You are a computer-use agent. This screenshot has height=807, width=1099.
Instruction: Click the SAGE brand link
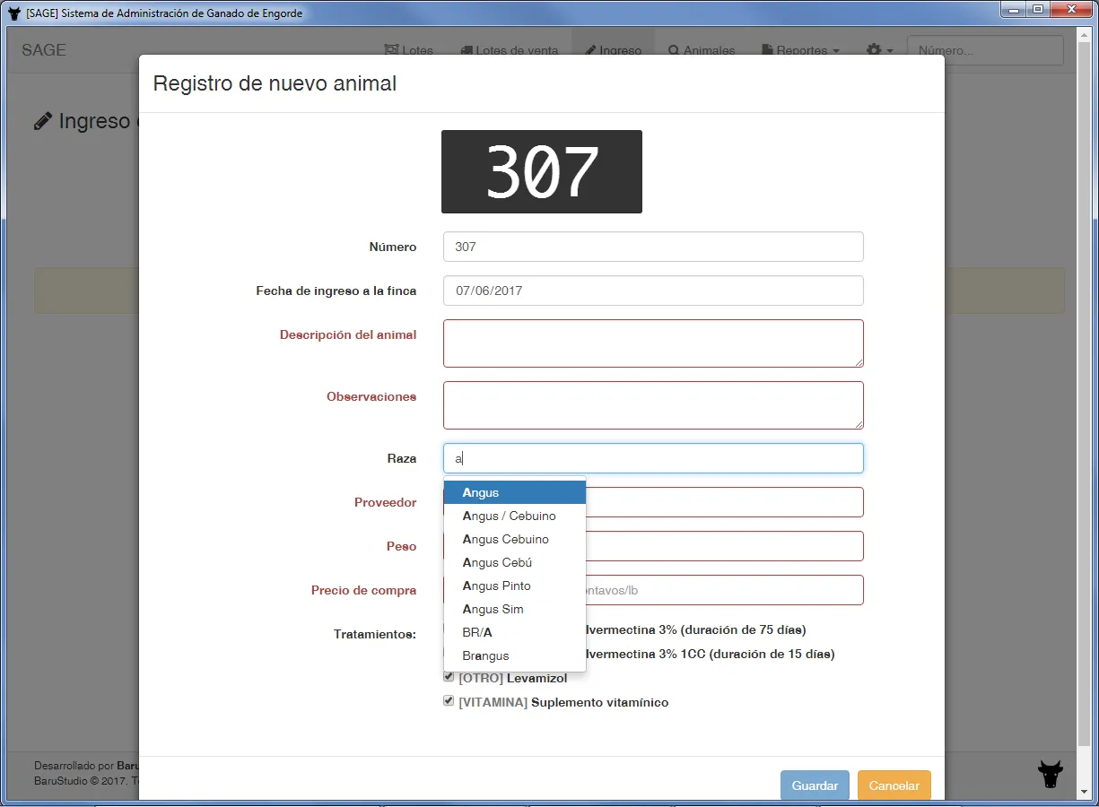point(44,50)
